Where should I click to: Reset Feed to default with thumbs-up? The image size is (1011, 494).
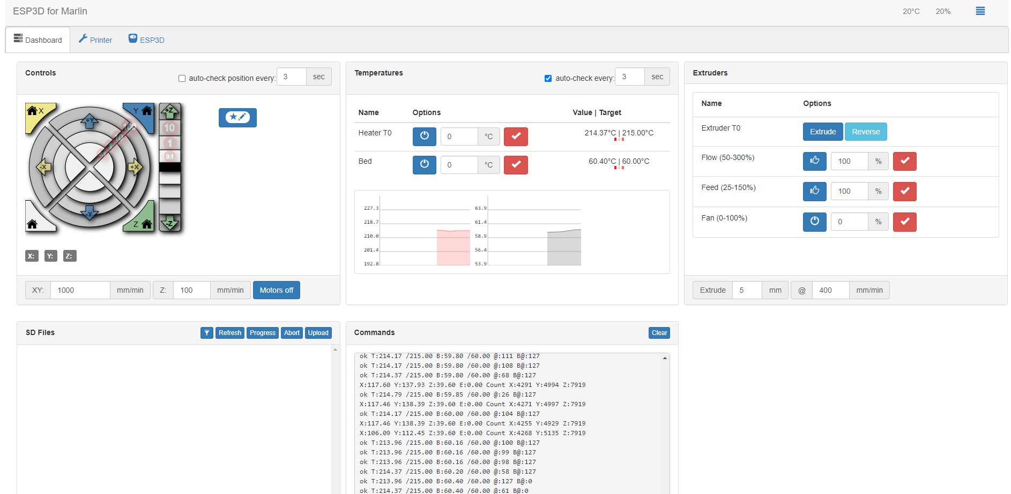coord(815,191)
